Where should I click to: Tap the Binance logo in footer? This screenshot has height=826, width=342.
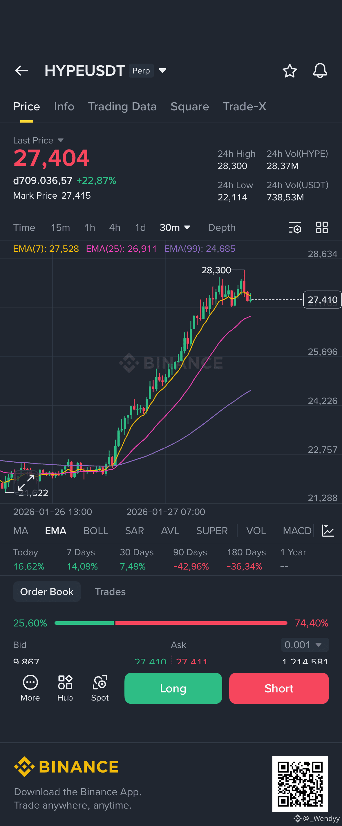66,767
